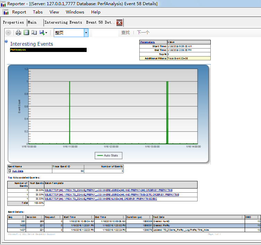Open the export format dropdown arrow

pyautogui.click(x=46, y=33)
